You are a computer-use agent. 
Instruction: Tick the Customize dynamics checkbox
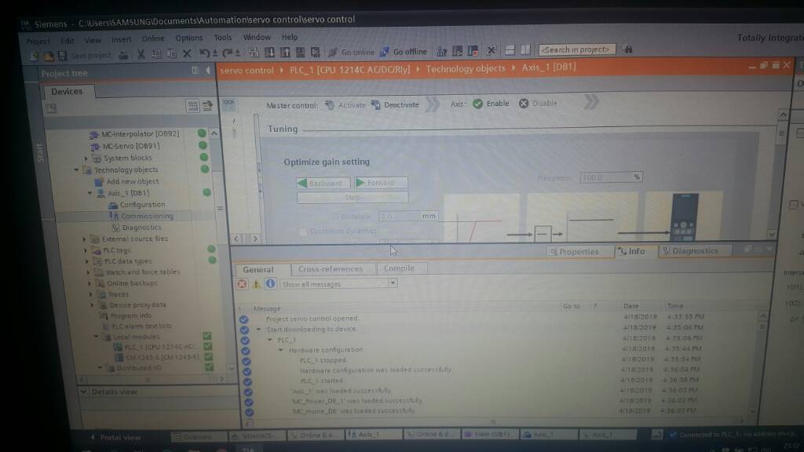click(x=302, y=231)
